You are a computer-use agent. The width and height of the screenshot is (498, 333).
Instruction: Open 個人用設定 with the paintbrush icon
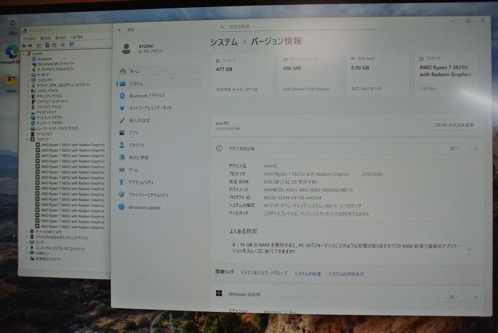[122, 119]
